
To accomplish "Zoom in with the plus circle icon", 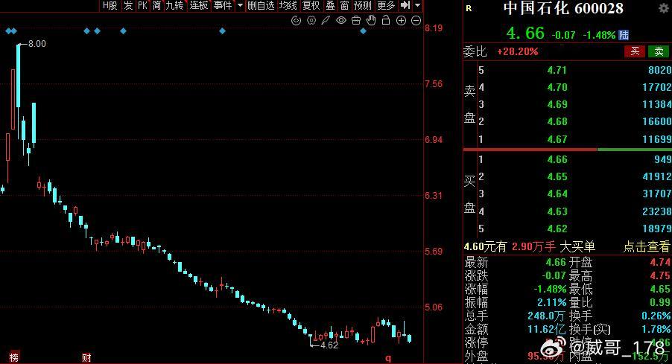I will (401, 21).
